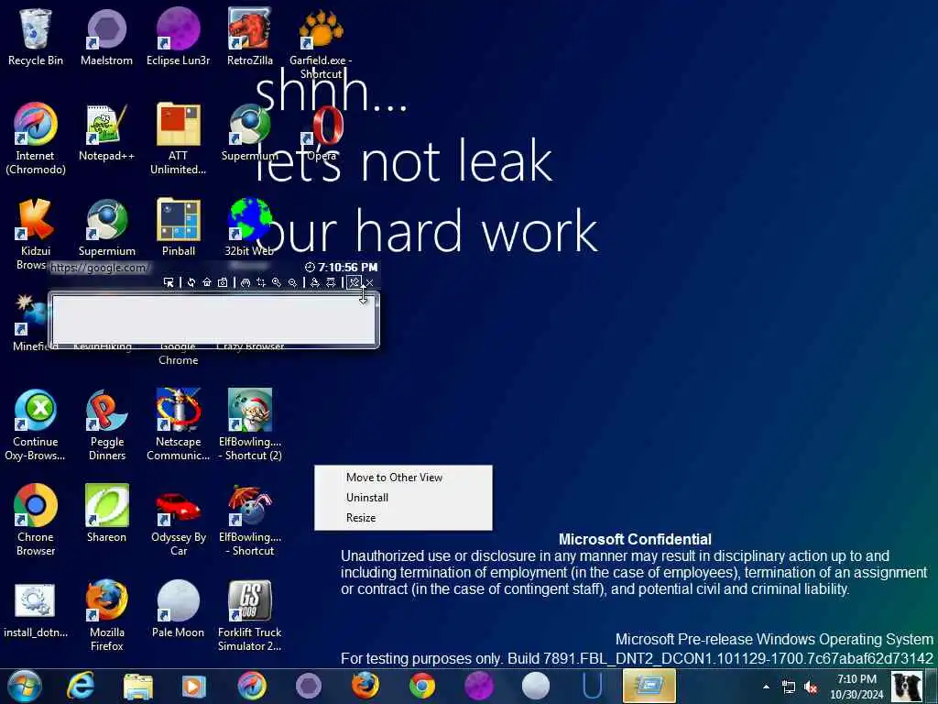This screenshot has width=938, height=704.
Task: Open the Windows Start orb
Action: 24,686
